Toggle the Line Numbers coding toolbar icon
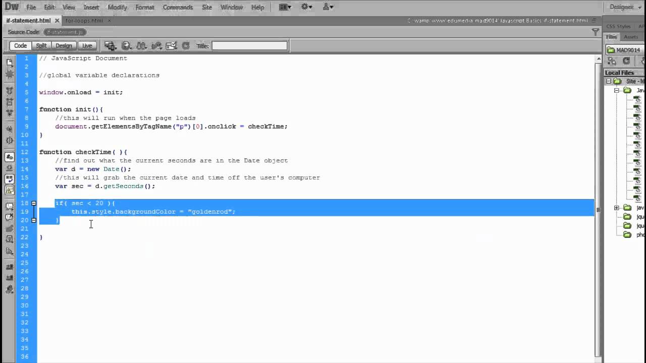The height and width of the screenshot is (363, 646). pyautogui.click(x=9, y=157)
